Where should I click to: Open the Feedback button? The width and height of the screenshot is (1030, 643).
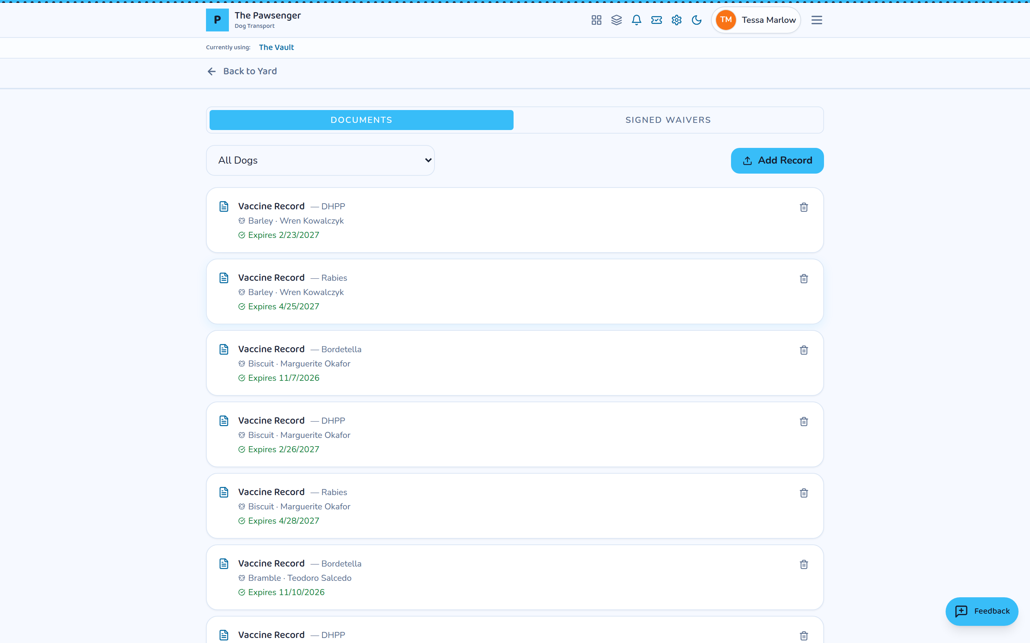click(981, 611)
